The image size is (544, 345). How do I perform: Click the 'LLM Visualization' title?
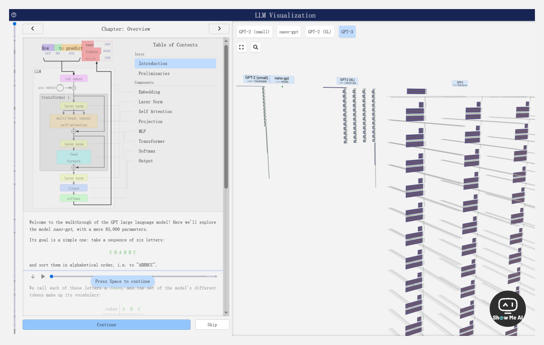(x=285, y=15)
